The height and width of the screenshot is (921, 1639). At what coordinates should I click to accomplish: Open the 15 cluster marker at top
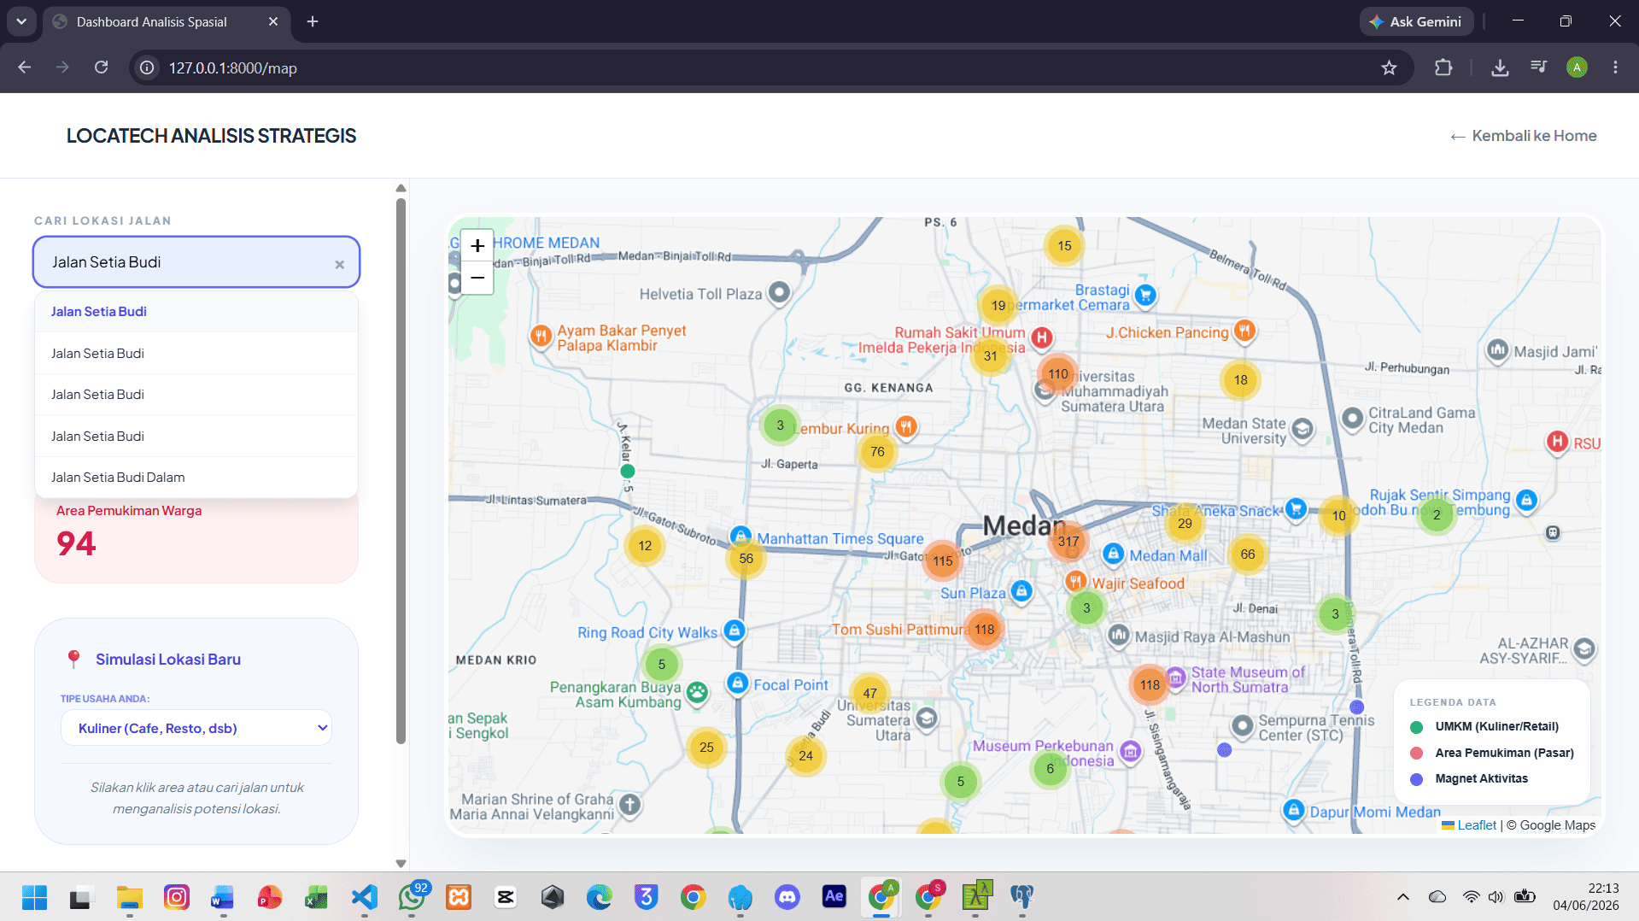click(x=1064, y=246)
